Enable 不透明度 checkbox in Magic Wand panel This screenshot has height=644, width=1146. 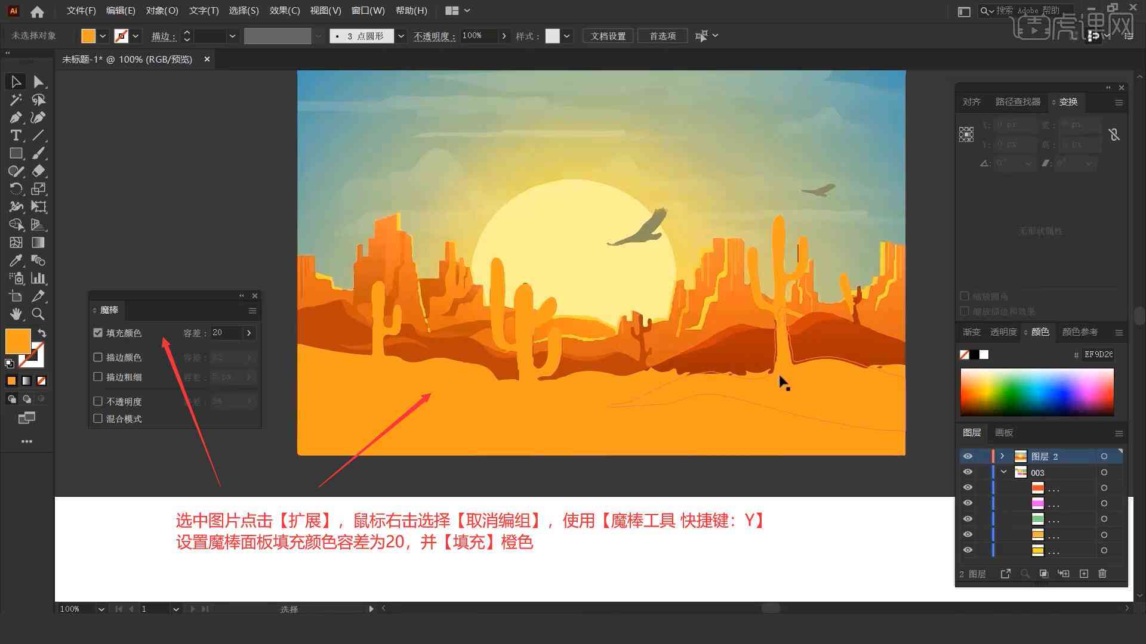click(98, 401)
